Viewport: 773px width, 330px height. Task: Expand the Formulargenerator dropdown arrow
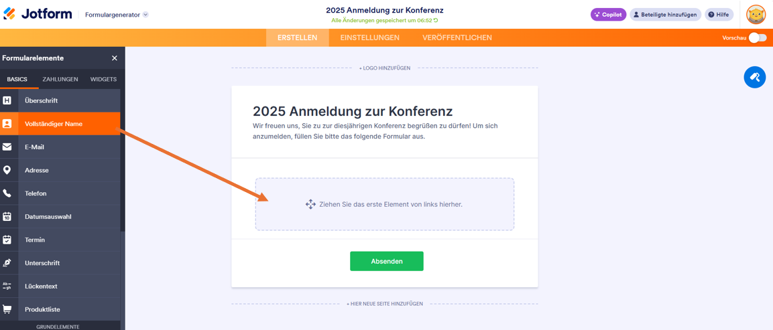click(145, 15)
